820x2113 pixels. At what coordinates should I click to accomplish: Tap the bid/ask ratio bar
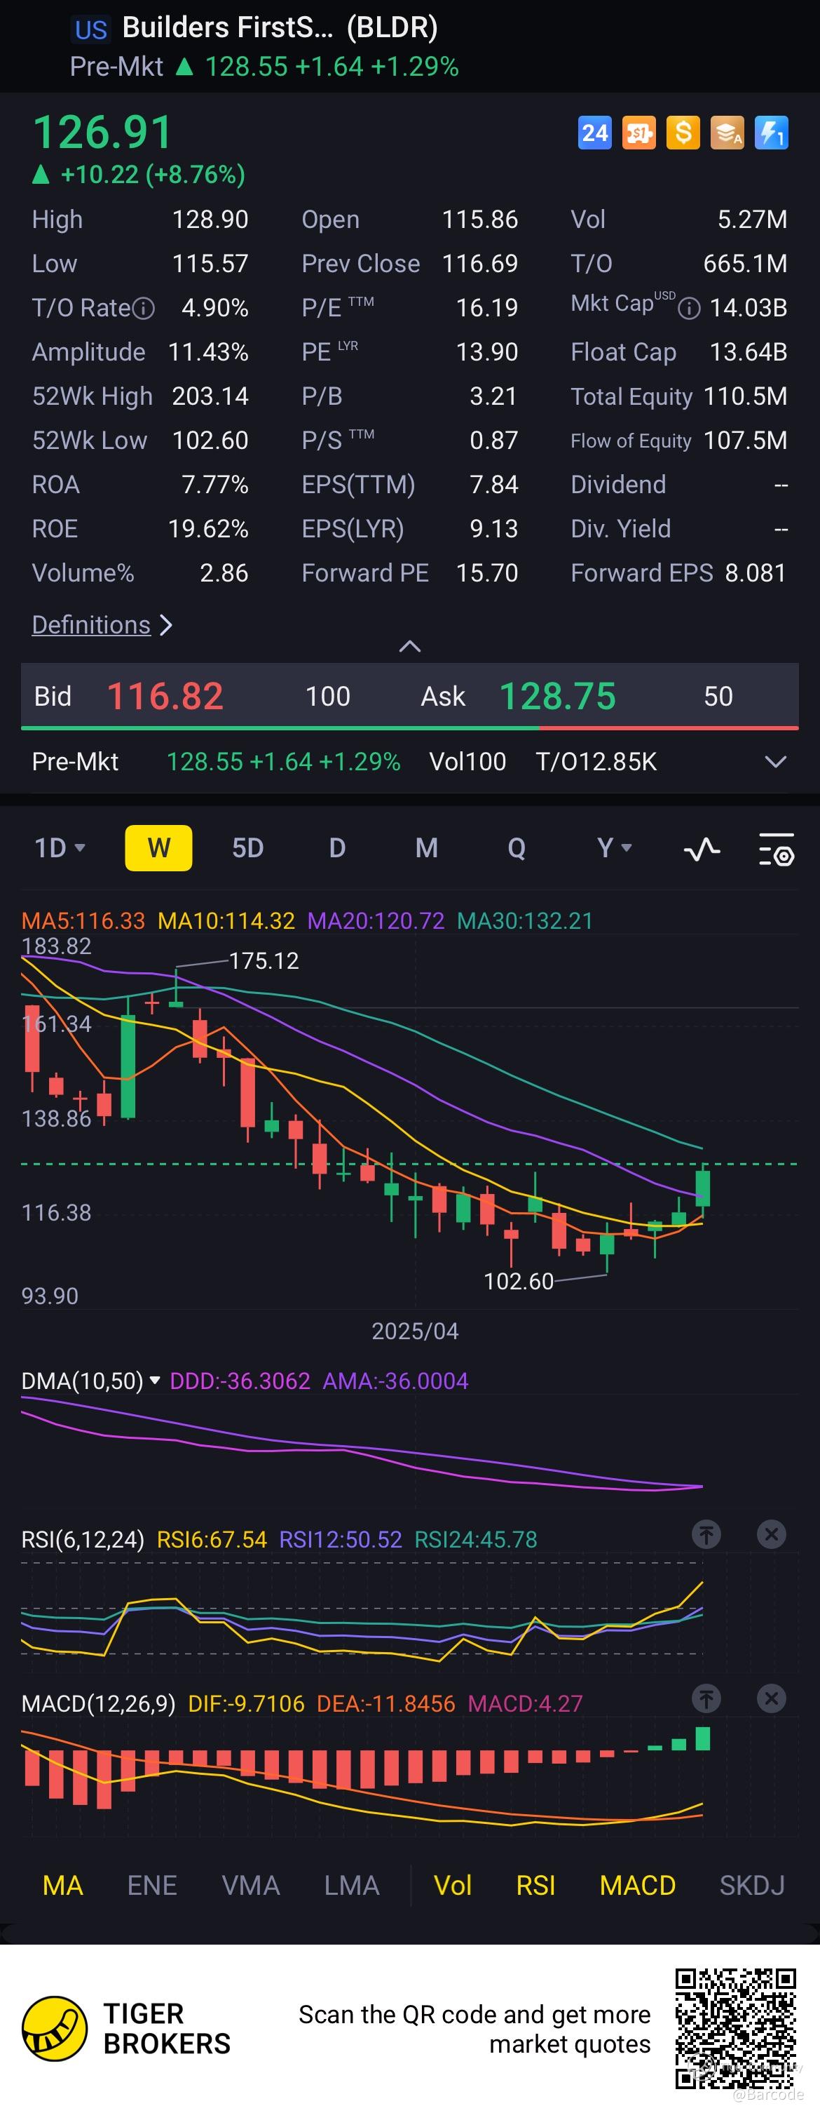click(409, 727)
